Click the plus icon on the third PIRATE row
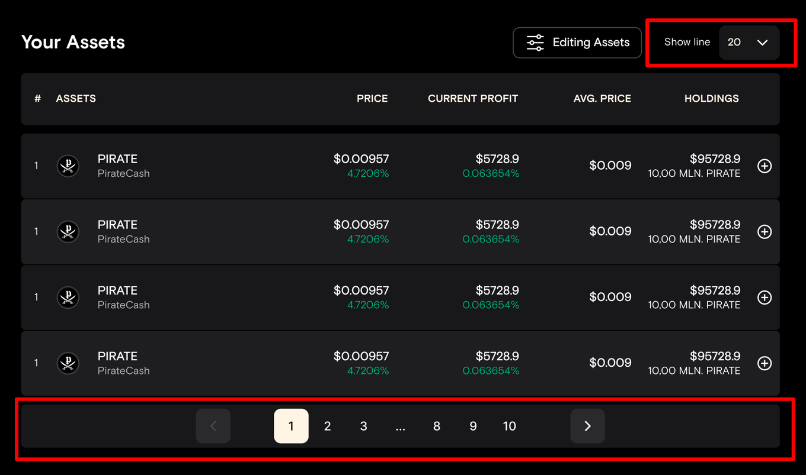 click(765, 298)
